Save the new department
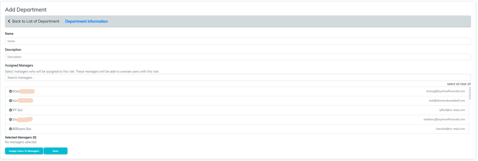478x161 pixels. [55, 151]
